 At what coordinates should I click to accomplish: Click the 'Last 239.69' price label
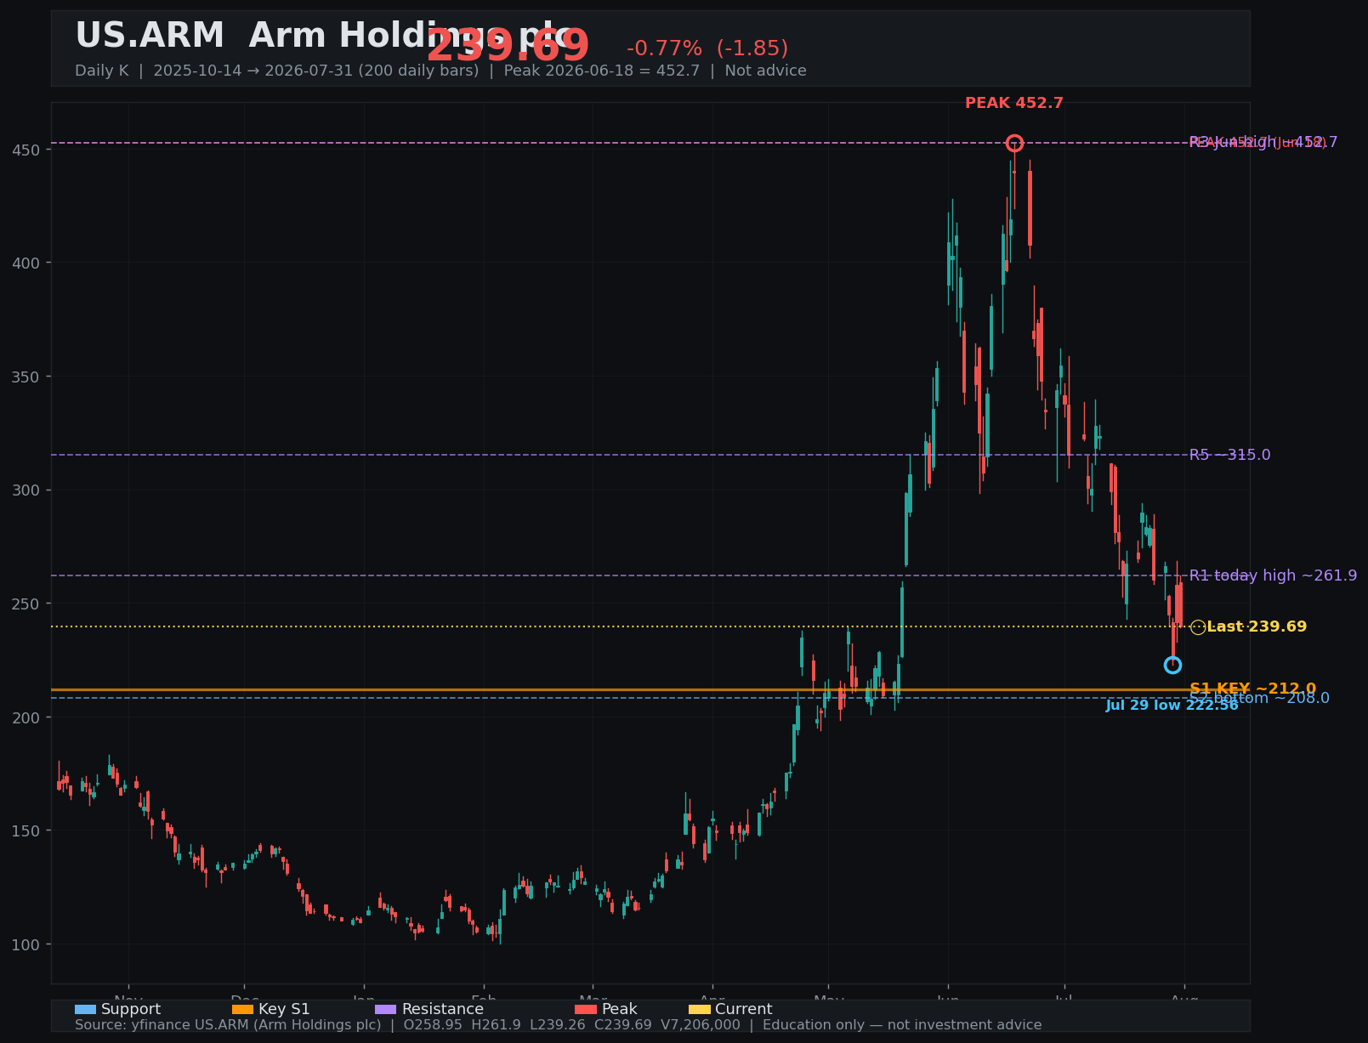[1257, 626]
